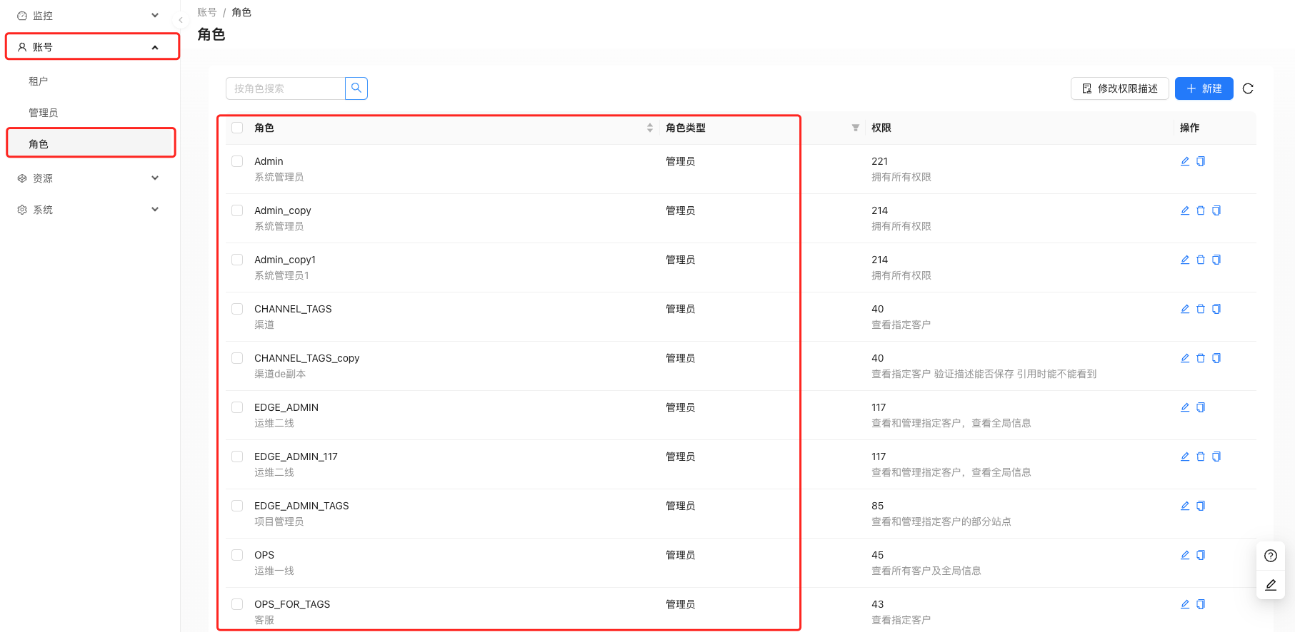Delete the Admin_copy1 role
Image resolution: width=1295 pixels, height=632 pixels.
tap(1201, 260)
